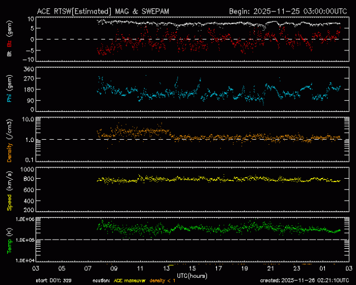Click the '270' value on the Phi axis
The image size is (356, 285).
coord(28,78)
